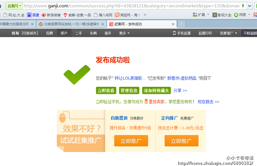
Task: Open 赶集叮咚 in the top nav
Action: 205,33
